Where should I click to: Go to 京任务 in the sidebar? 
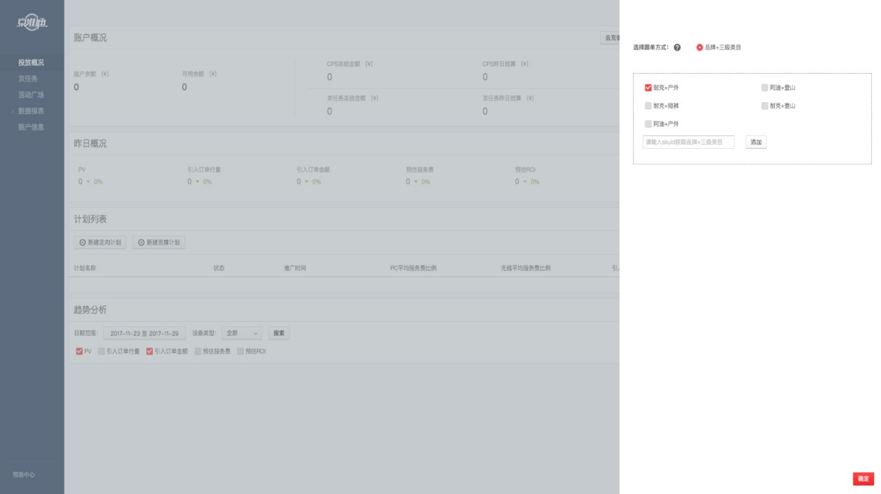(x=28, y=79)
